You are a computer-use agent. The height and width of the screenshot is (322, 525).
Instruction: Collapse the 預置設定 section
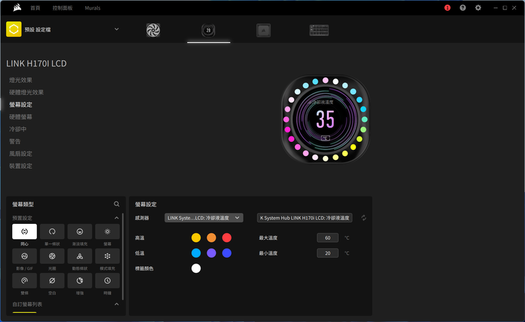116,218
